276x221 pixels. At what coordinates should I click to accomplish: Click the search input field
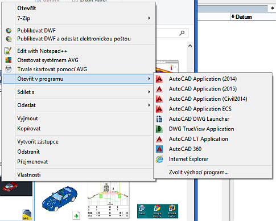(172, 33)
